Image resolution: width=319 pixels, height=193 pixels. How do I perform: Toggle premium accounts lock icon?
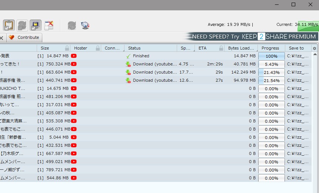[36, 26]
